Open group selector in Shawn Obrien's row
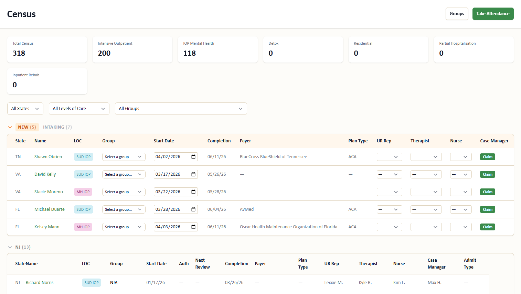Screen dimensions: 521x294 pyautogui.click(x=124, y=156)
